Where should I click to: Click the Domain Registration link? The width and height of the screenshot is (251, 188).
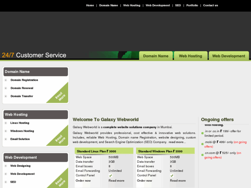[24, 80]
